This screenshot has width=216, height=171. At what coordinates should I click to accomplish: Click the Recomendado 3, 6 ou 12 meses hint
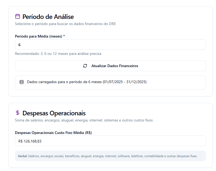(x=58, y=54)
